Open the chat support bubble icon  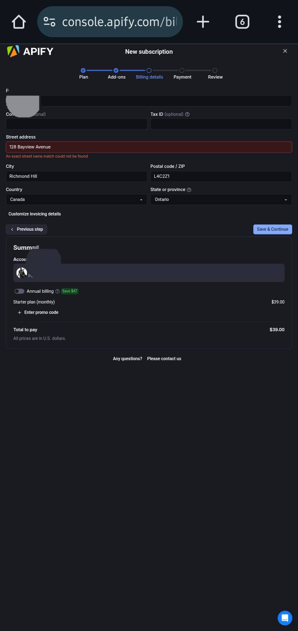pos(285,618)
